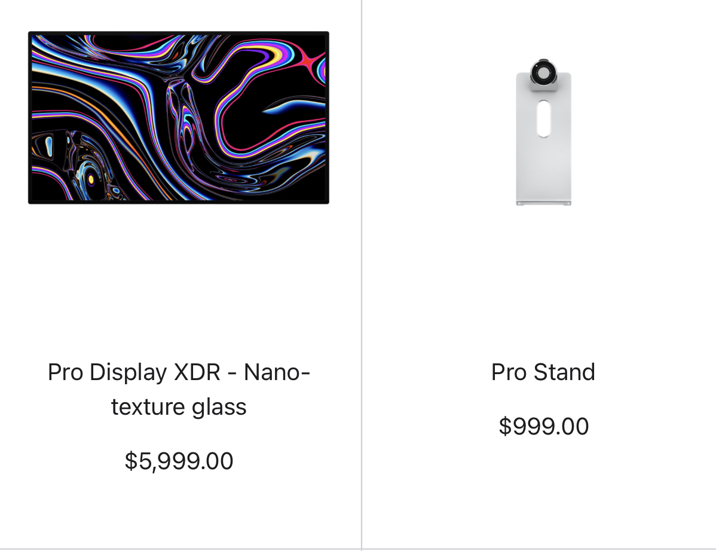The width and height of the screenshot is (716, 551).
Task: Click the base foot of the Pro Stand
Action: [543, 203]
